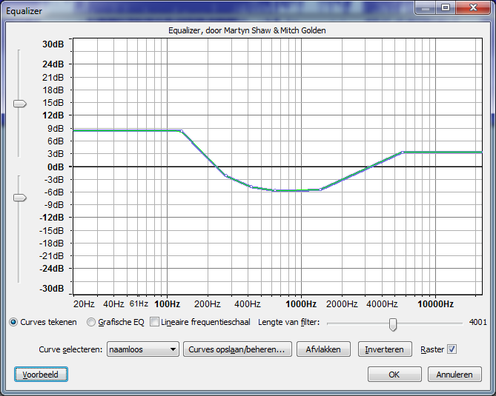Click curve control point near 9dB
The height and width of the screenshot is (396, 496).
click(x=182, y=131)
